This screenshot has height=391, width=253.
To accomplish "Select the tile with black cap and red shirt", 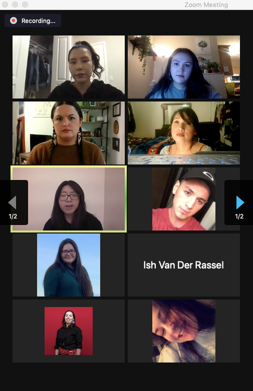I will (x=184, y=198).
